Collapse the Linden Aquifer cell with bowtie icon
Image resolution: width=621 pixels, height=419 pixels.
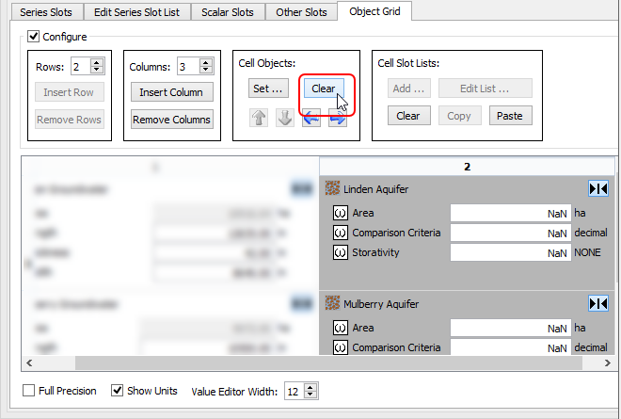pyautogui.click(x=597, y=189)
